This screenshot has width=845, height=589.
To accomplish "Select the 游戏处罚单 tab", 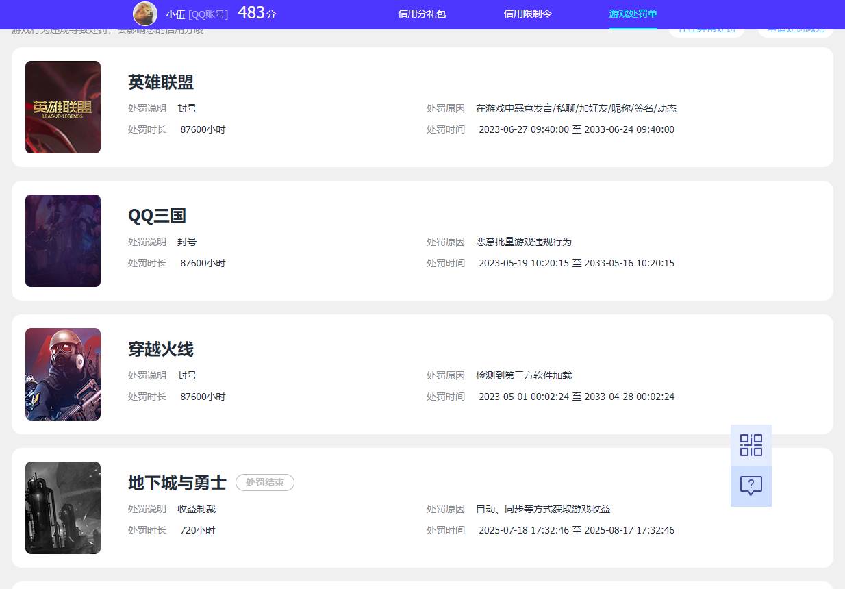I will [633, 14].
